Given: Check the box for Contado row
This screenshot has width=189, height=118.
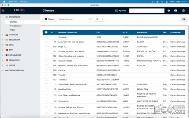Looking at the screenshot, I should point(46,37).
